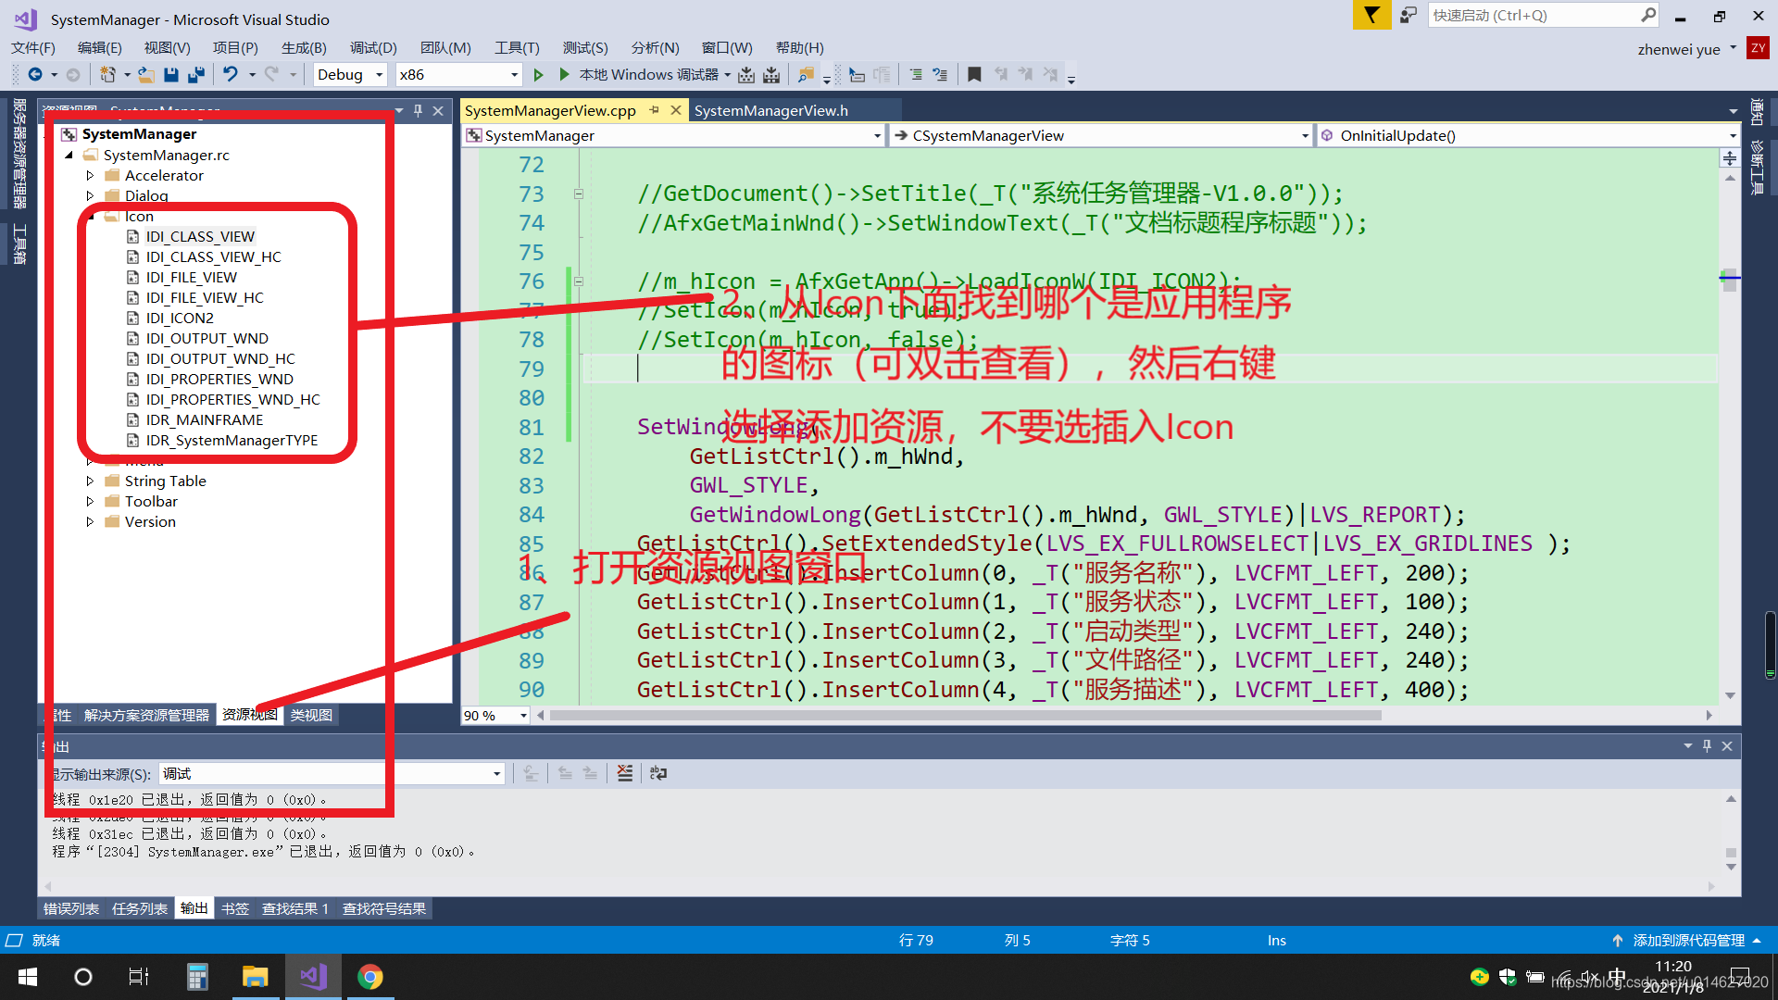
Task: Toggle auto-hide pin on the output panel
Action: pos(1707,746)
